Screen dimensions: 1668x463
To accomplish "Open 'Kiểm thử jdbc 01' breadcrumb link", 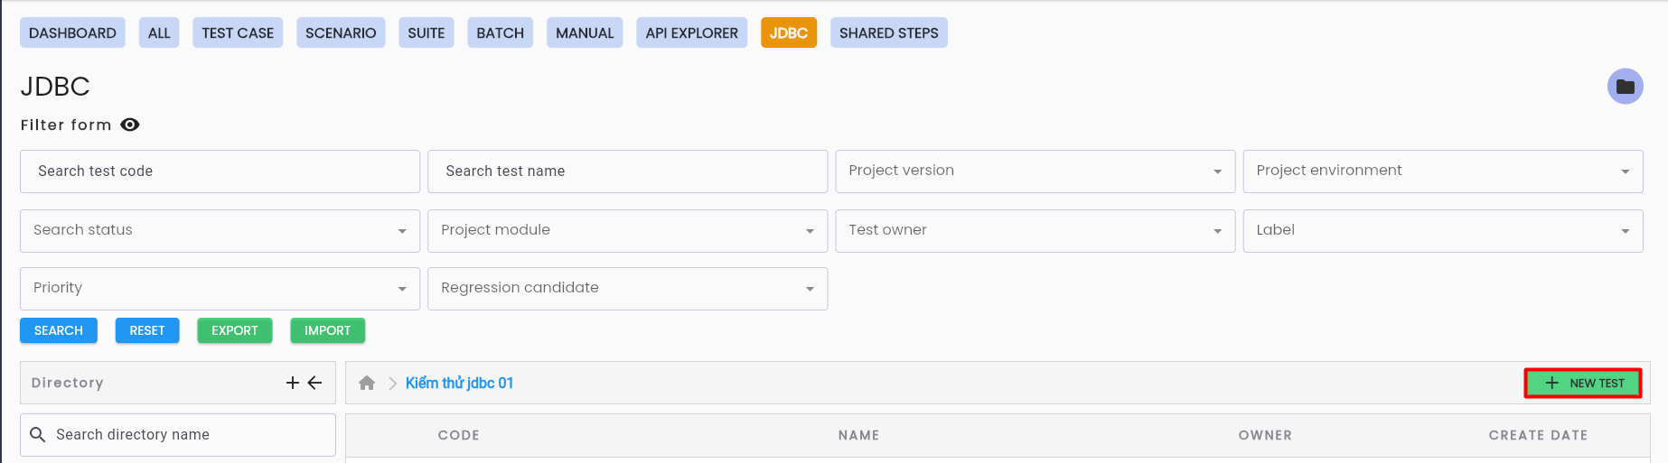I will tap(459, 383).
